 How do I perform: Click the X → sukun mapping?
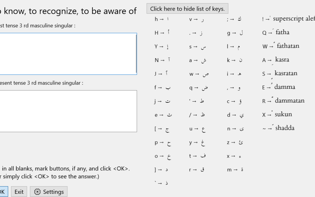tap(277, 114)
